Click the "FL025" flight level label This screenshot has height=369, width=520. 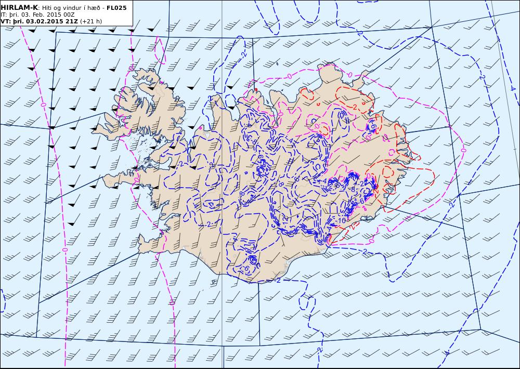click(x=116, y=8)
